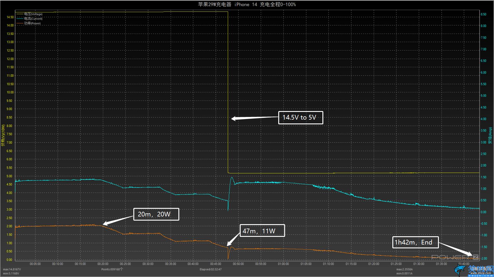Click the 11.00 tick on left voltage axis
Image resolution: width=494 pixels, height=277 pixels.
[x=10, y=76]
